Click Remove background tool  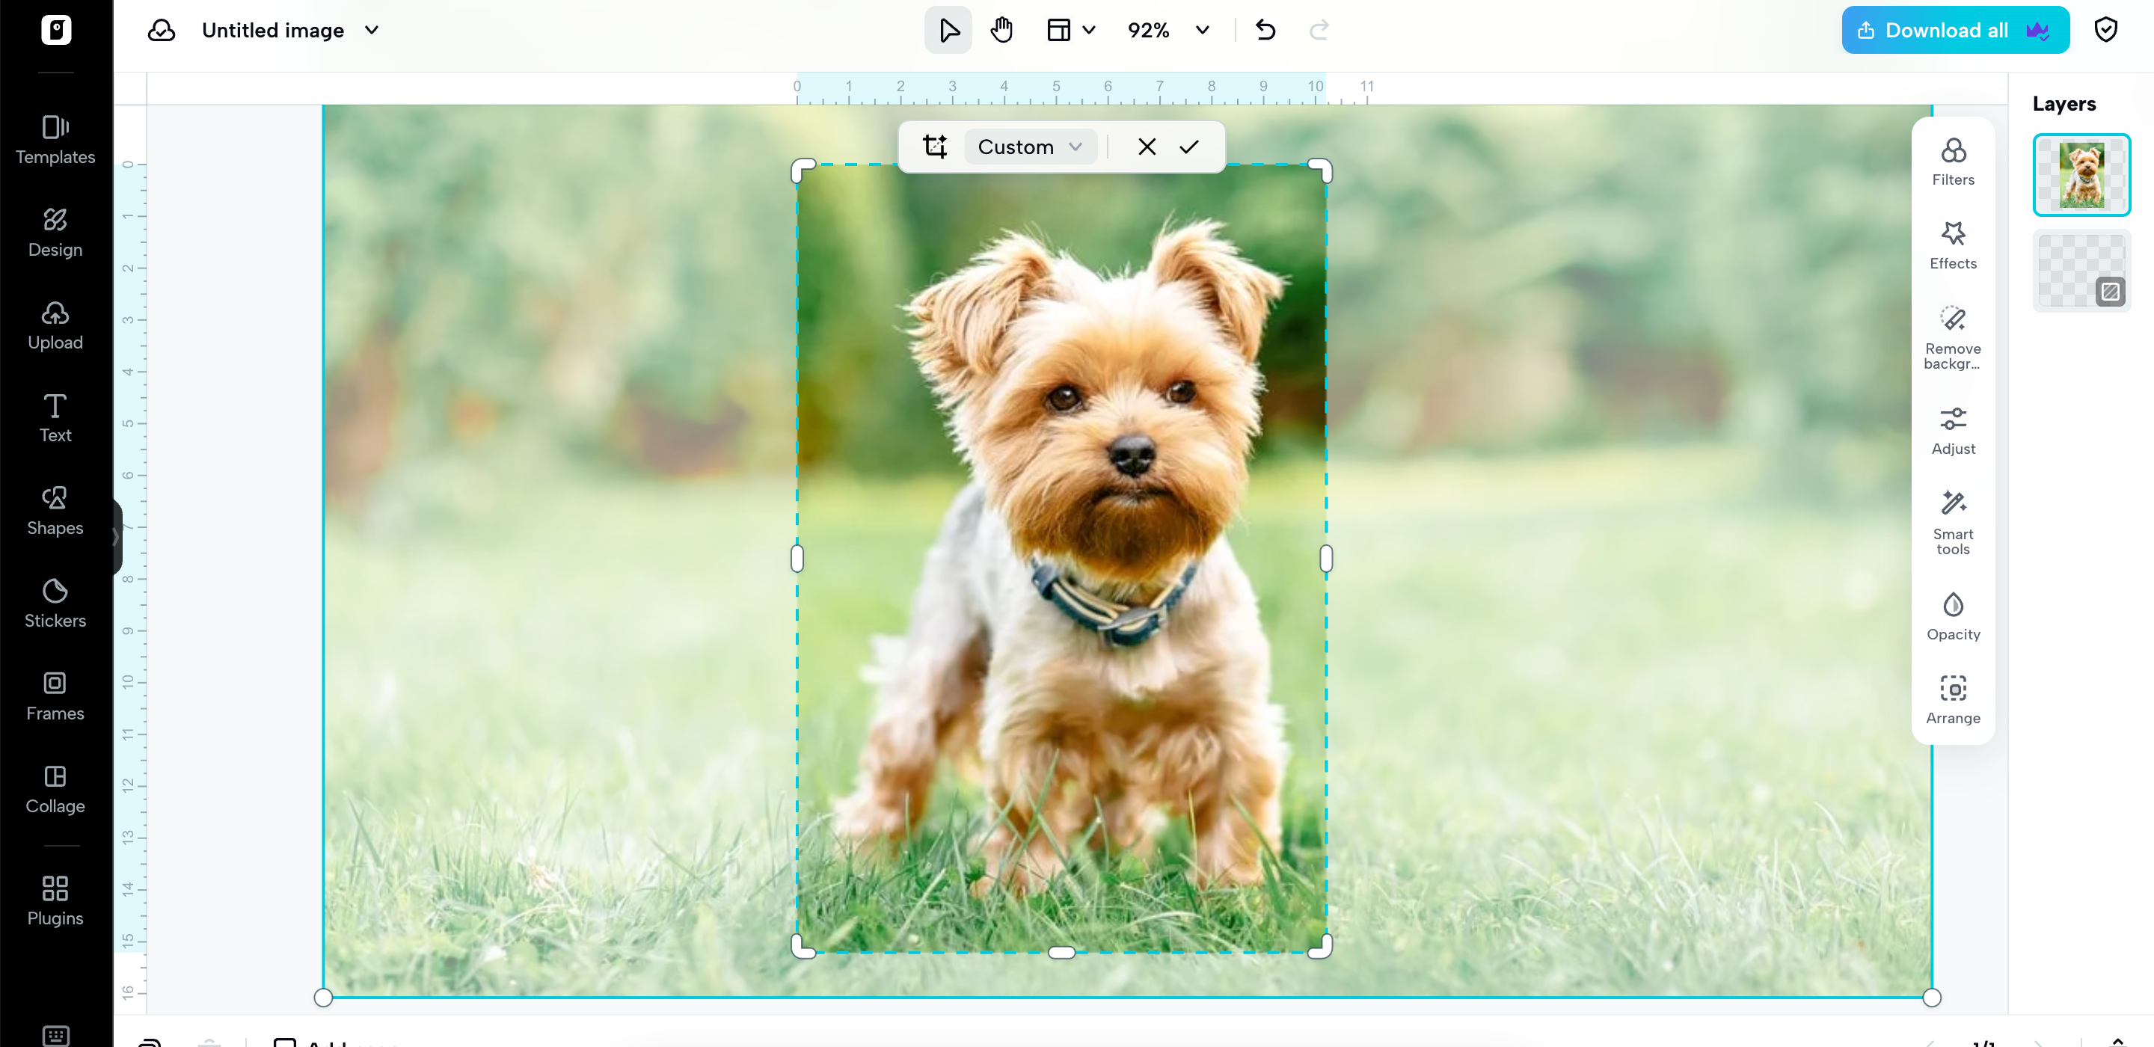(x=1953, y=337)
